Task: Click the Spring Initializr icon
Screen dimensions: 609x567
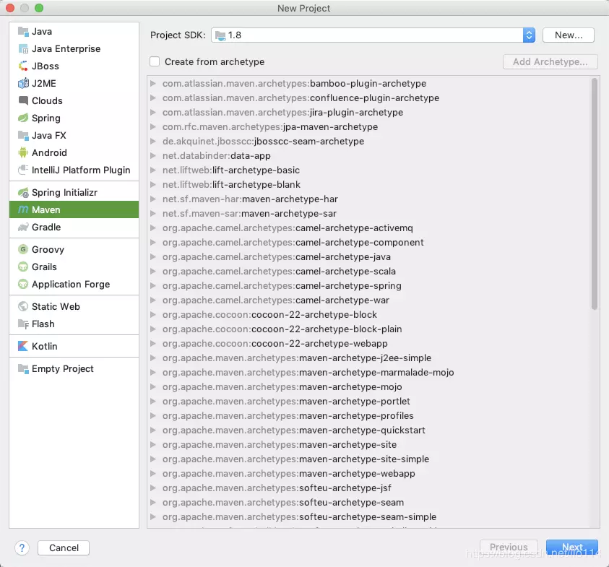Action: coord(23,193)
